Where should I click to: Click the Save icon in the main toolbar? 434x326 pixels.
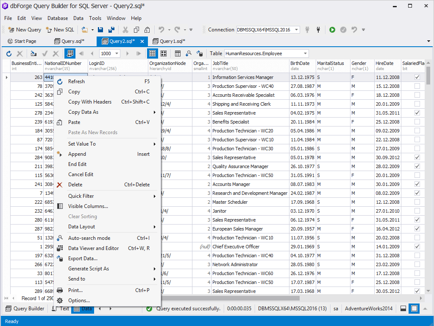(100, 30)
